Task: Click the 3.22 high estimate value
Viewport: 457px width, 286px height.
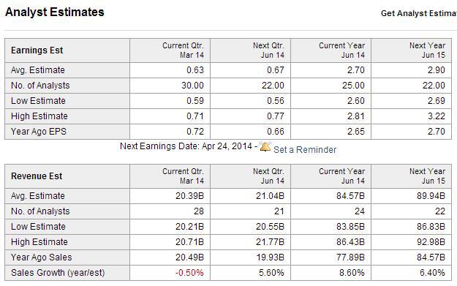Action: (x=412, y=116)
